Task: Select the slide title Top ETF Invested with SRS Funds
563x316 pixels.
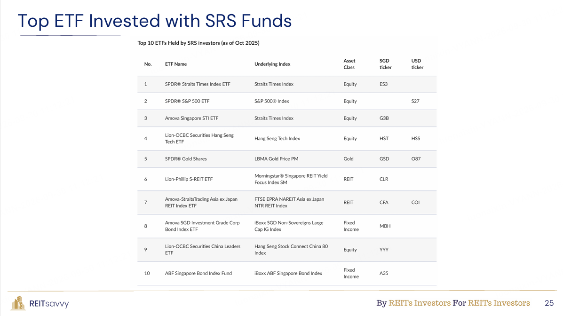Action: (155, 21)
